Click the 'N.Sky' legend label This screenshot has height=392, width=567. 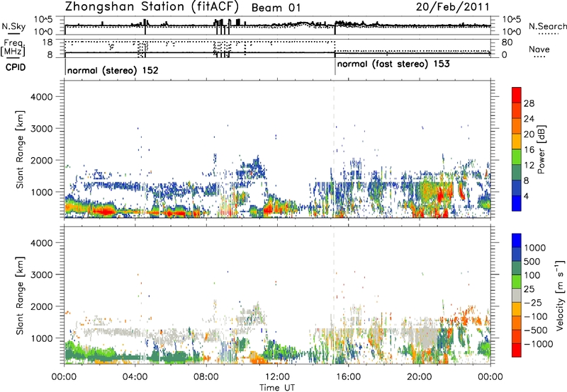coord(13,26)
